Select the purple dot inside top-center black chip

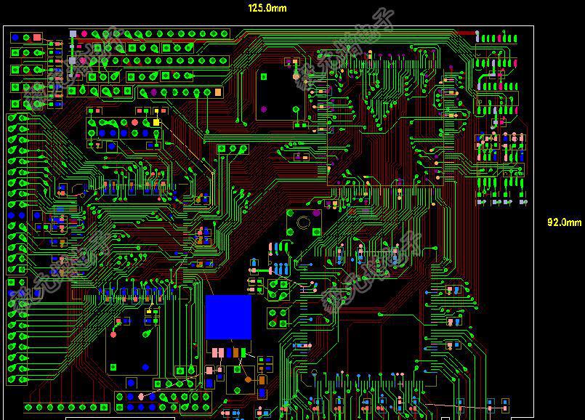263,110
